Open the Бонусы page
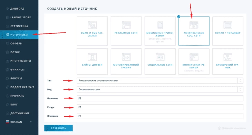The image size is (252, 135). pyautogui.click(x=19, y=78)
